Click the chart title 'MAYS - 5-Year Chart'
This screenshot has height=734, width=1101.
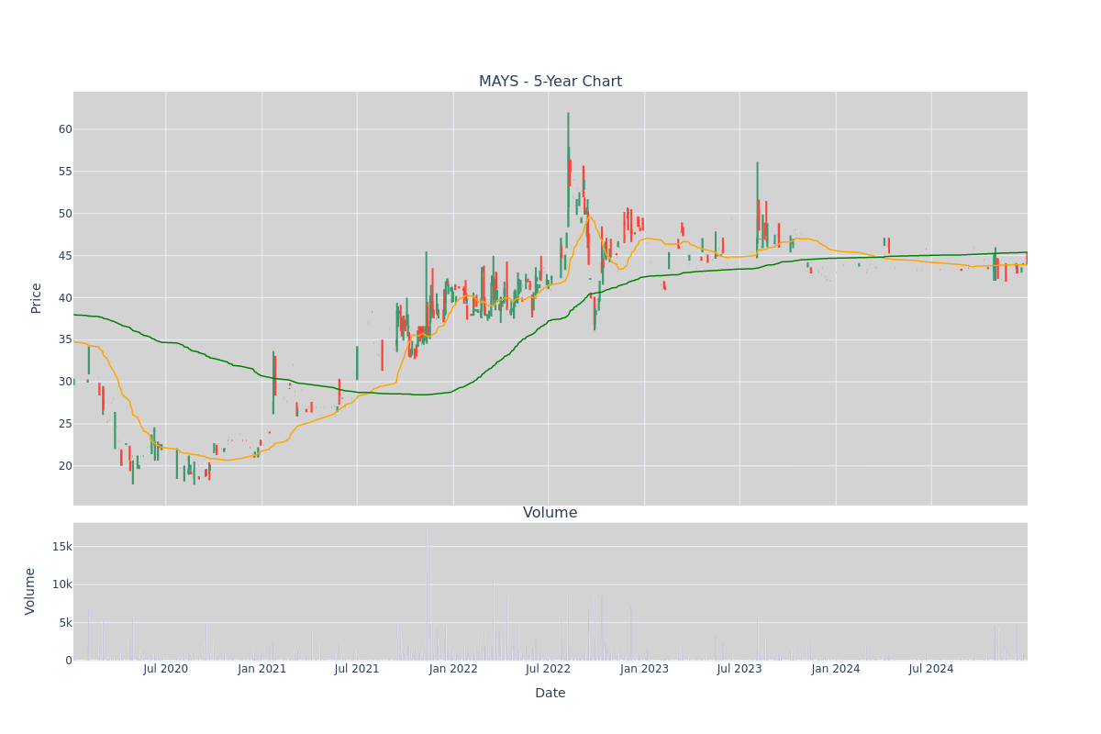550,82
